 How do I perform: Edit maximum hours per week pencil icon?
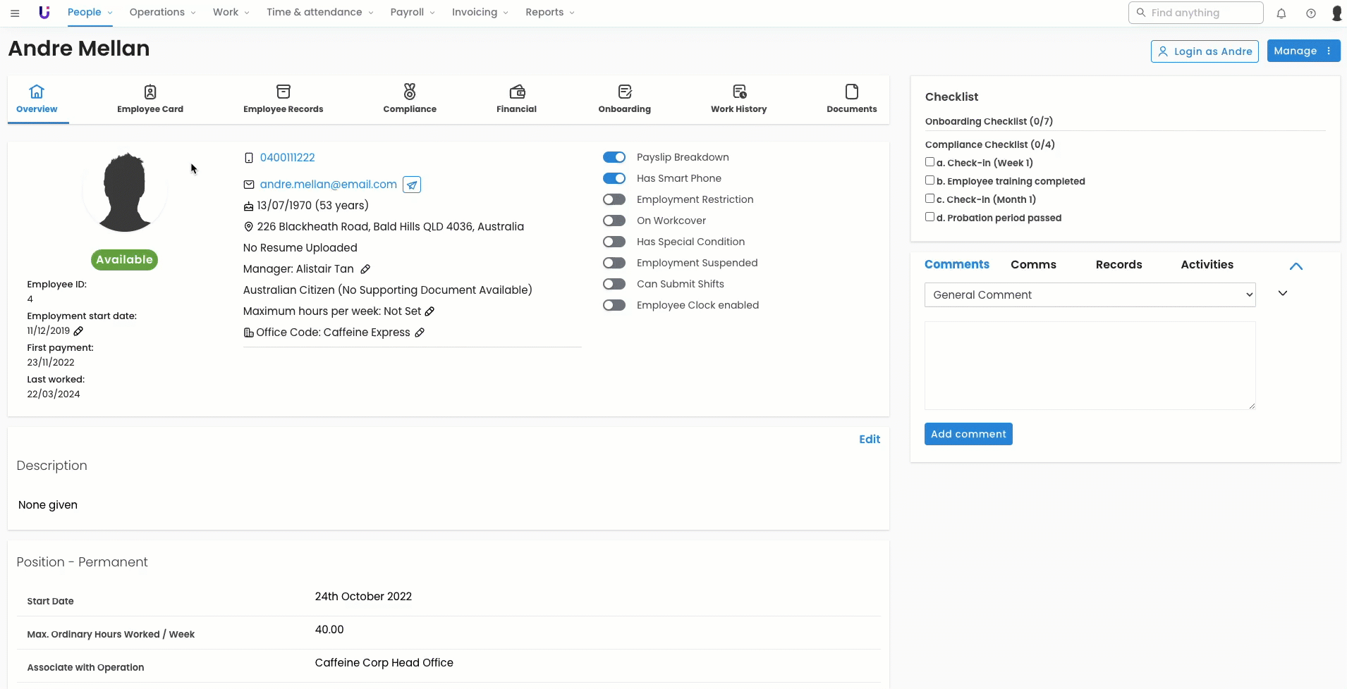pos(429,311)
